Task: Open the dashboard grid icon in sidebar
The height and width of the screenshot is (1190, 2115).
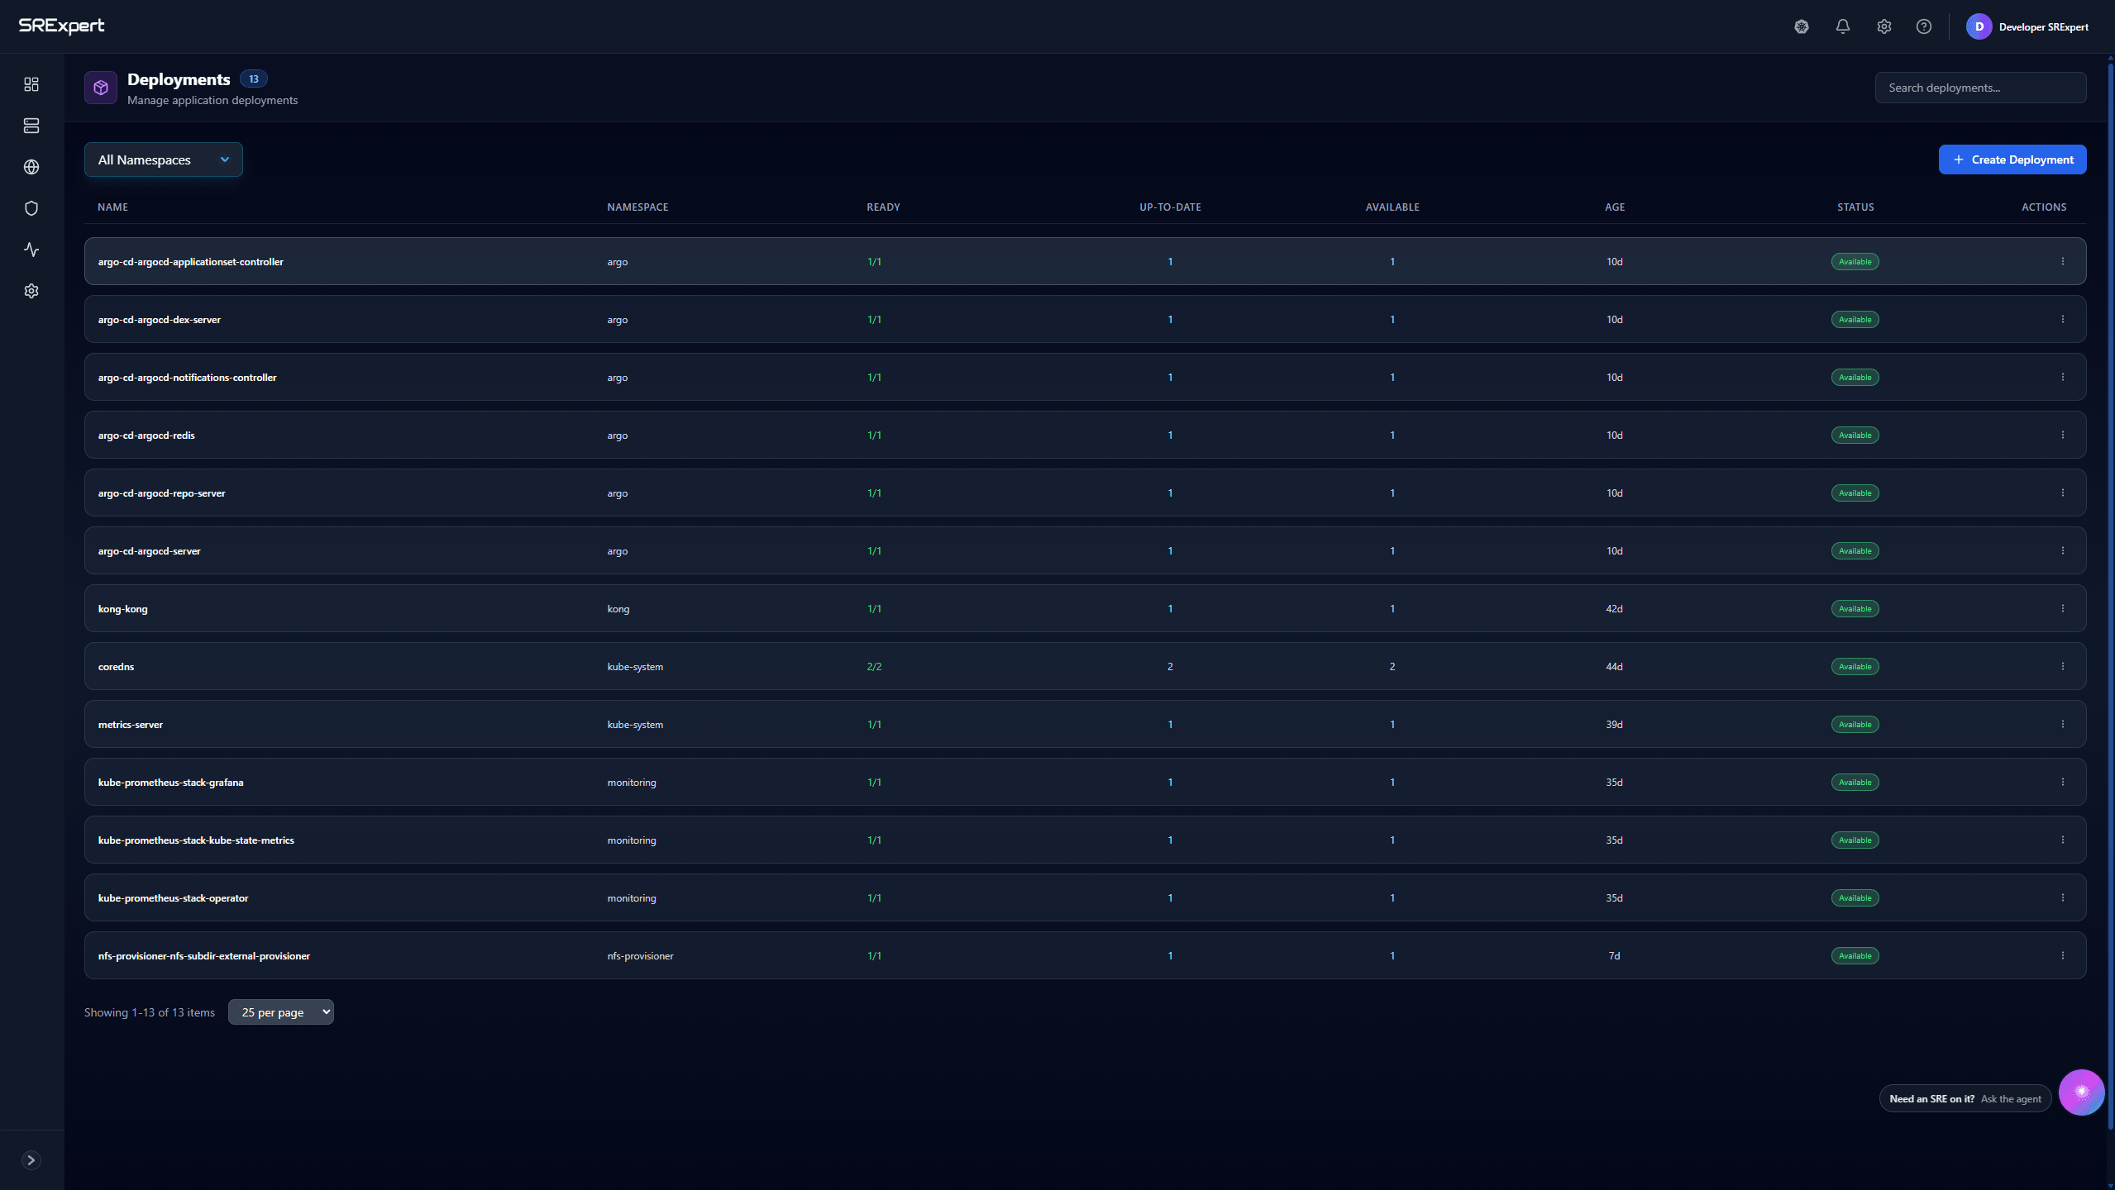Action: coord(31,84)
